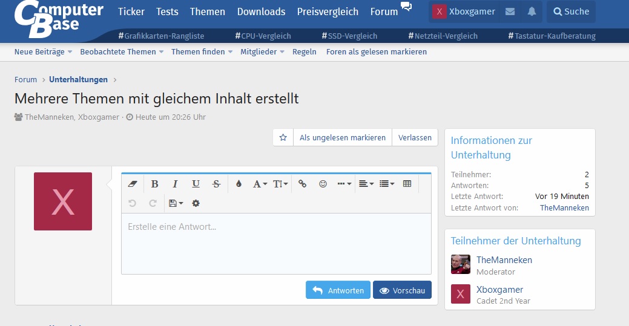Screen dimensions: 629x326
Task: Open the text color droplet picker
Action: (x=239, y=184)
